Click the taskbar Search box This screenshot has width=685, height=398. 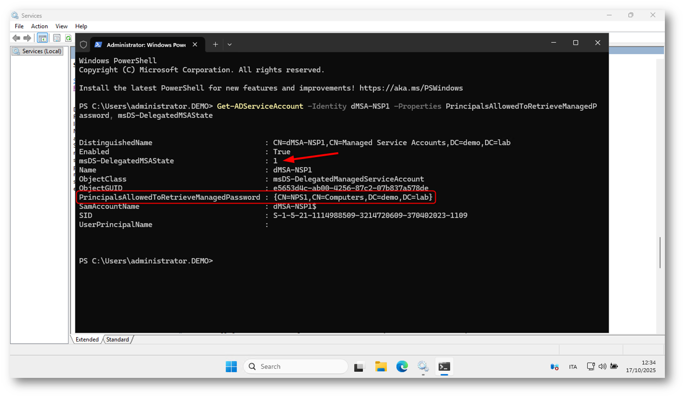(296, 367)
